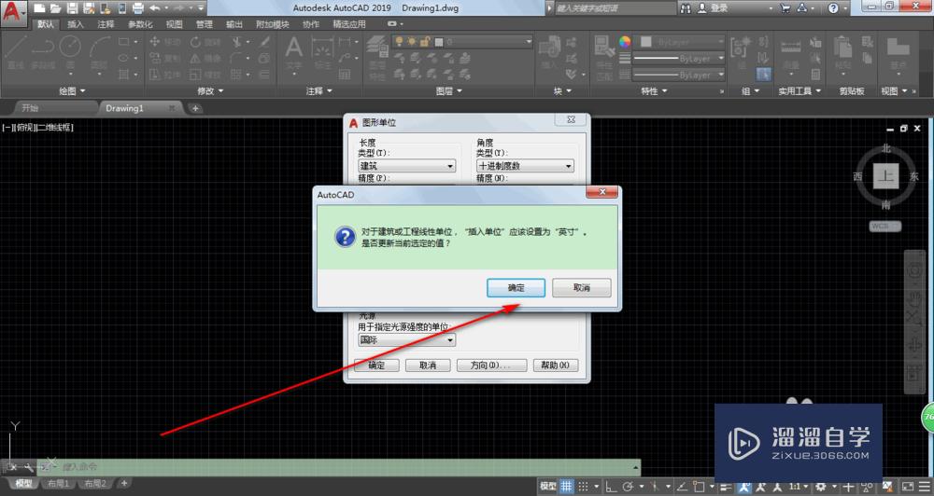The image size is (934, 496).
Task: Click the Save icon
Action: (72, 8)
